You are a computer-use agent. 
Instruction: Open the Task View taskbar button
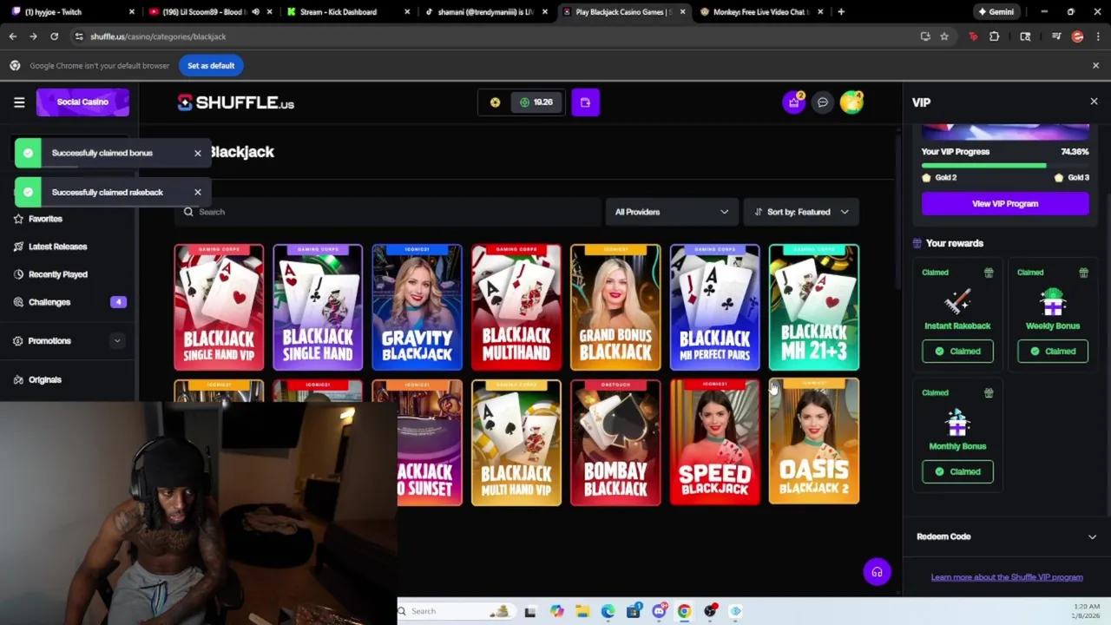point(529,611)
